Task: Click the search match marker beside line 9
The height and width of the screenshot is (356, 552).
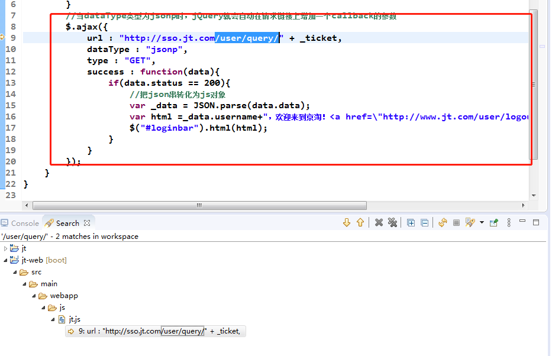Action: coord(2,37)
